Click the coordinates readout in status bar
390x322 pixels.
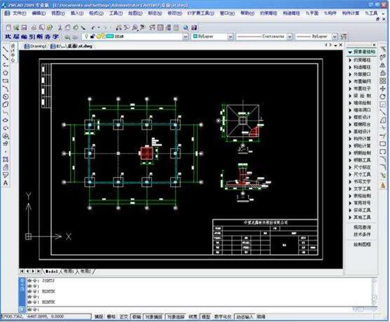pos(46,317)
